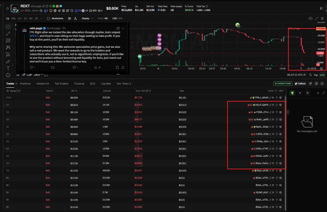Expand the timeframe list after 1D

click(41, 18)
